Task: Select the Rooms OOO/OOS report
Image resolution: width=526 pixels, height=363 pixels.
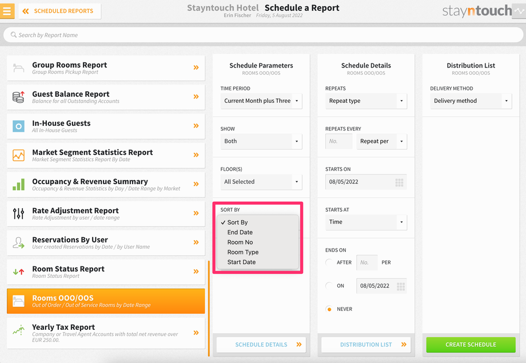Action: (106, 301)
